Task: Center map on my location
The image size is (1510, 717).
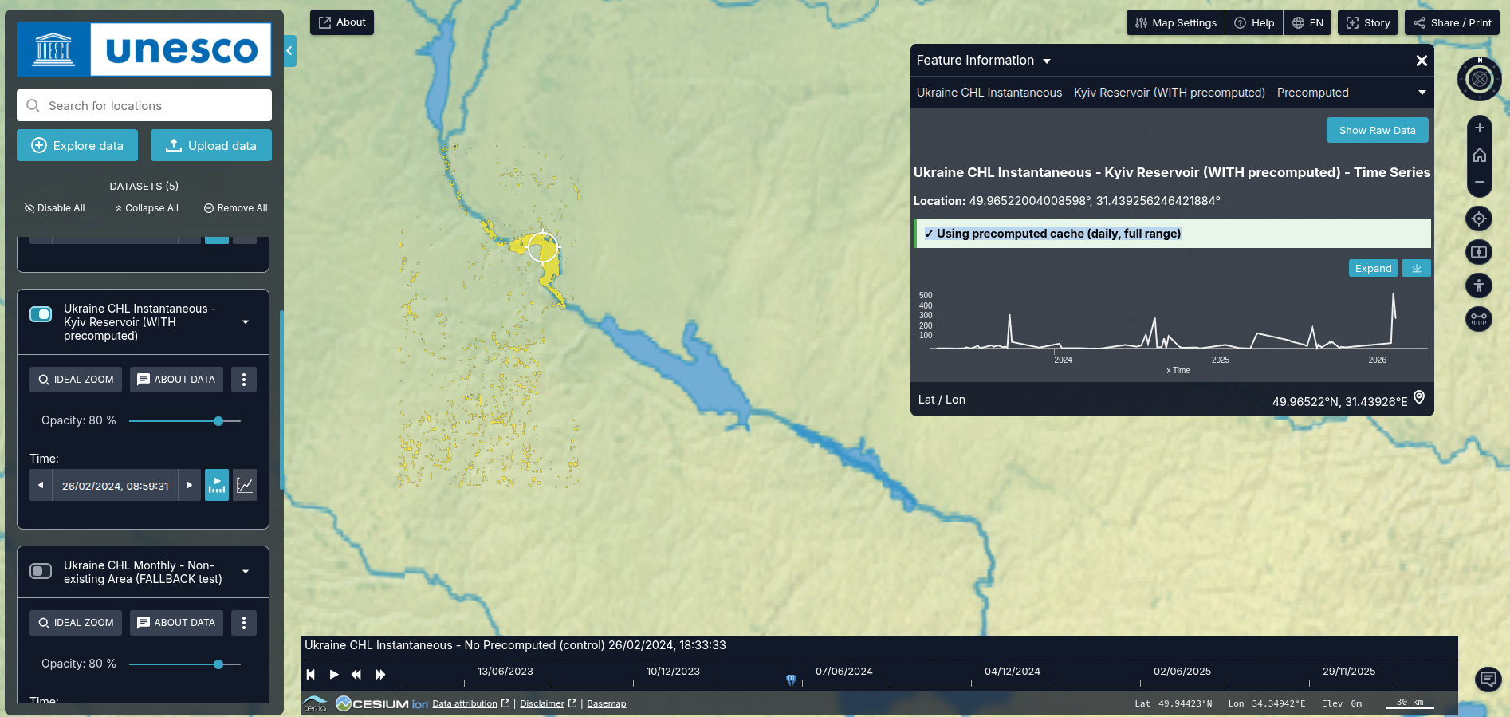Action: point(1479,219)
